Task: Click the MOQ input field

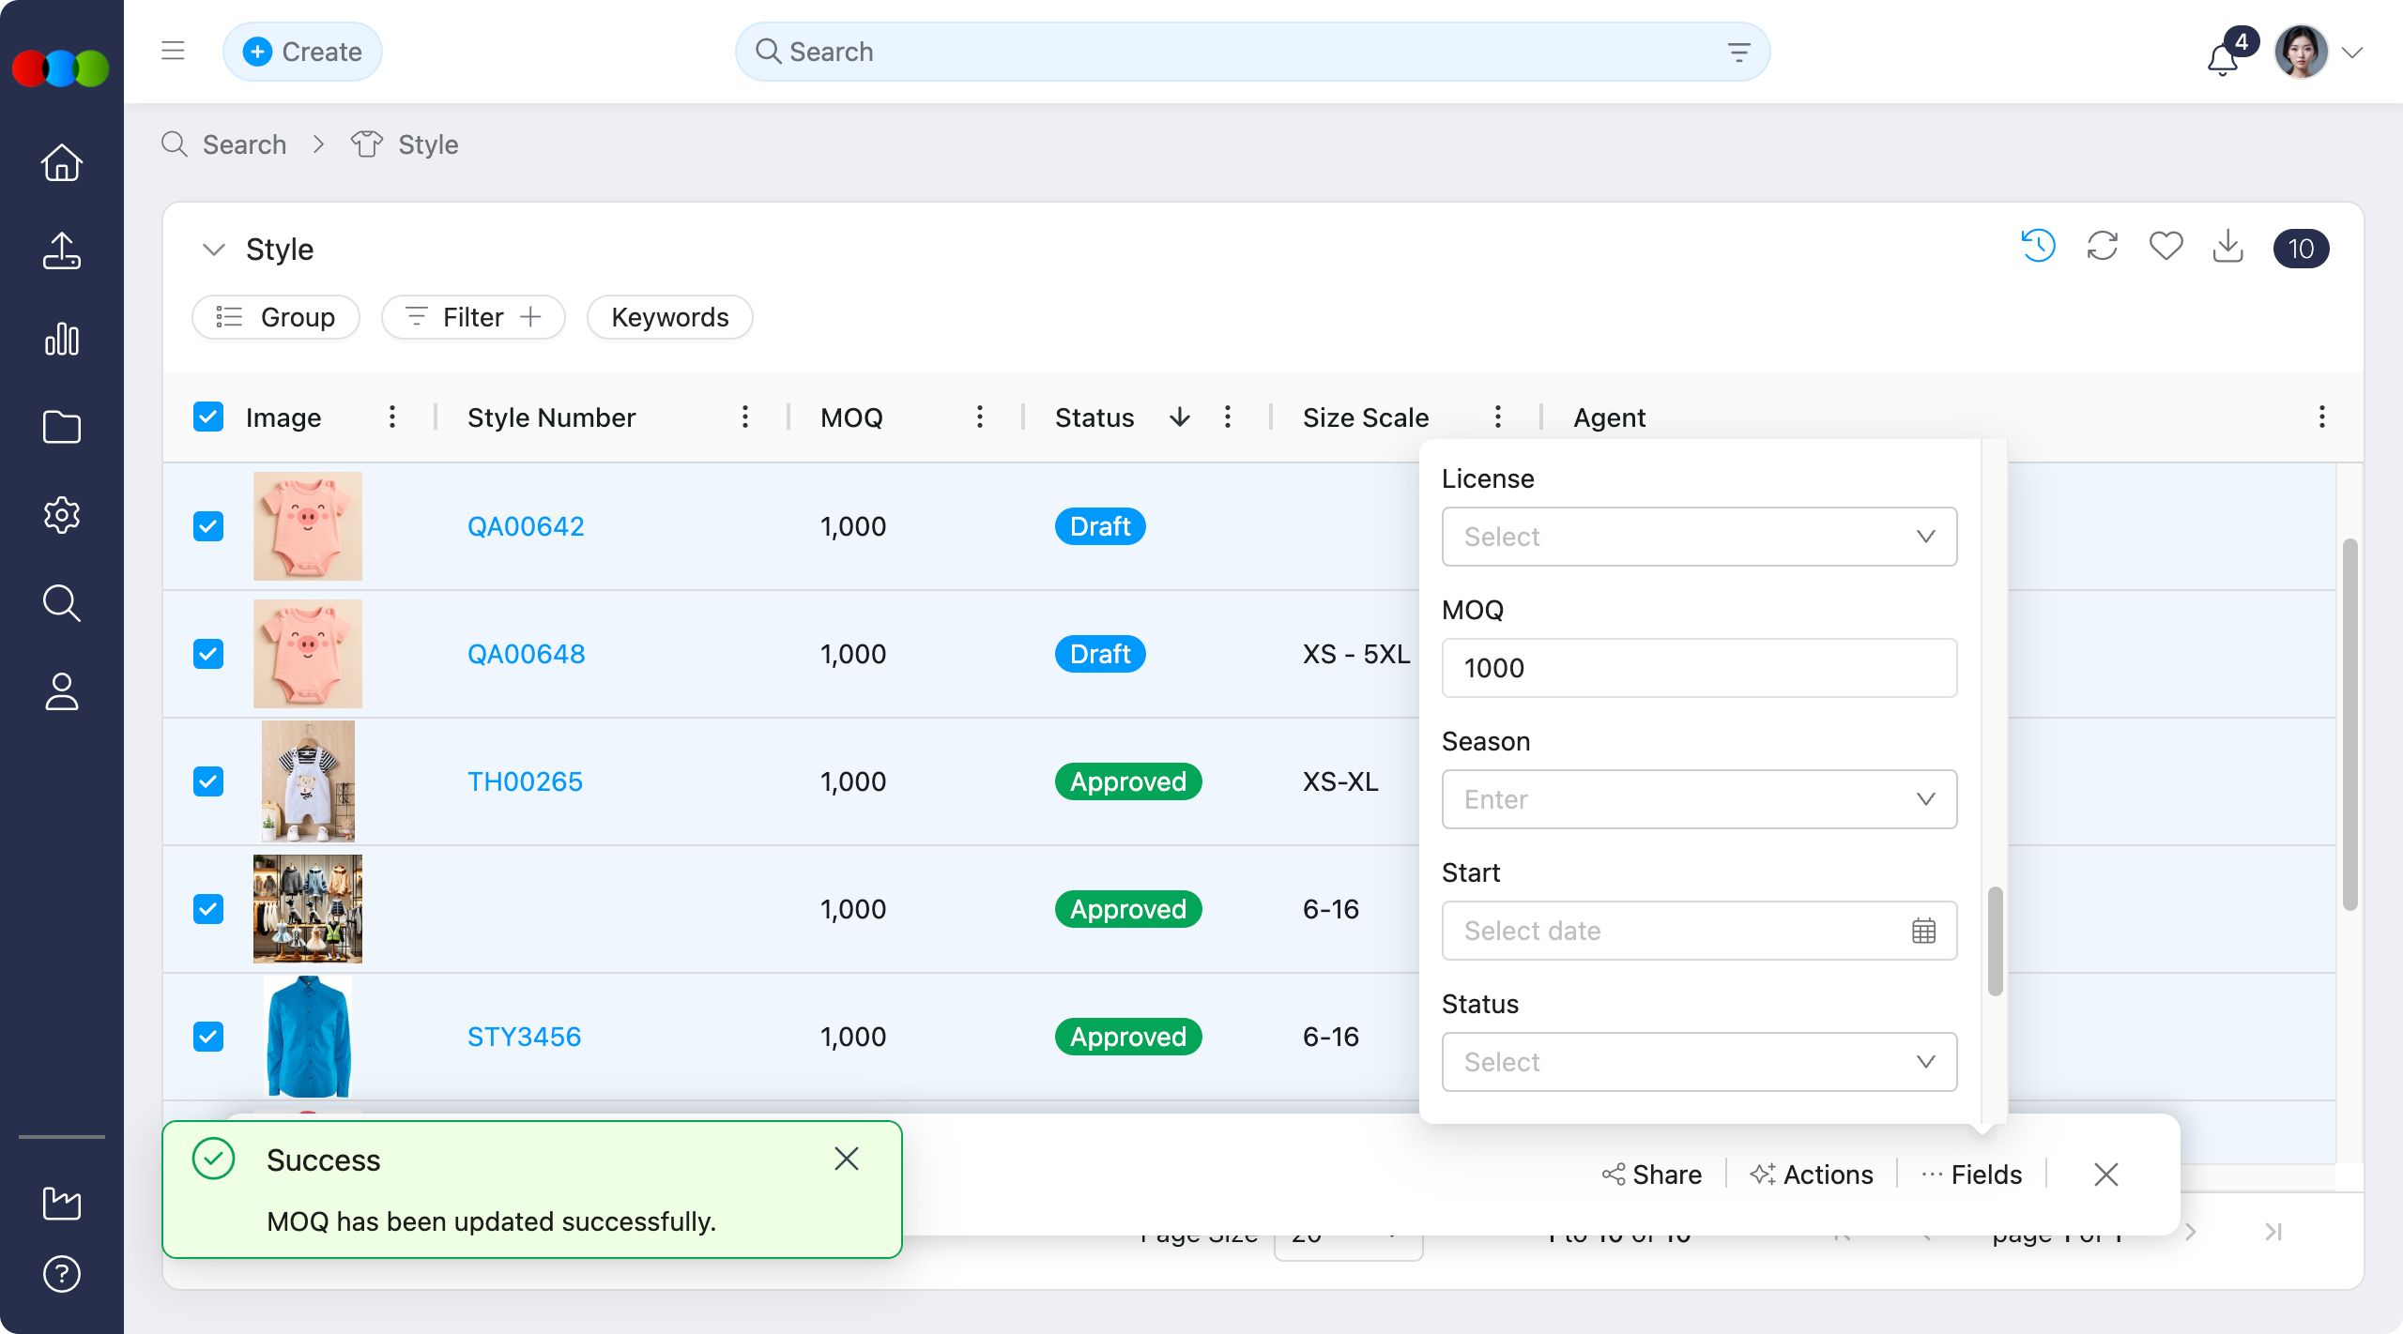Action: click(1699, 668)
